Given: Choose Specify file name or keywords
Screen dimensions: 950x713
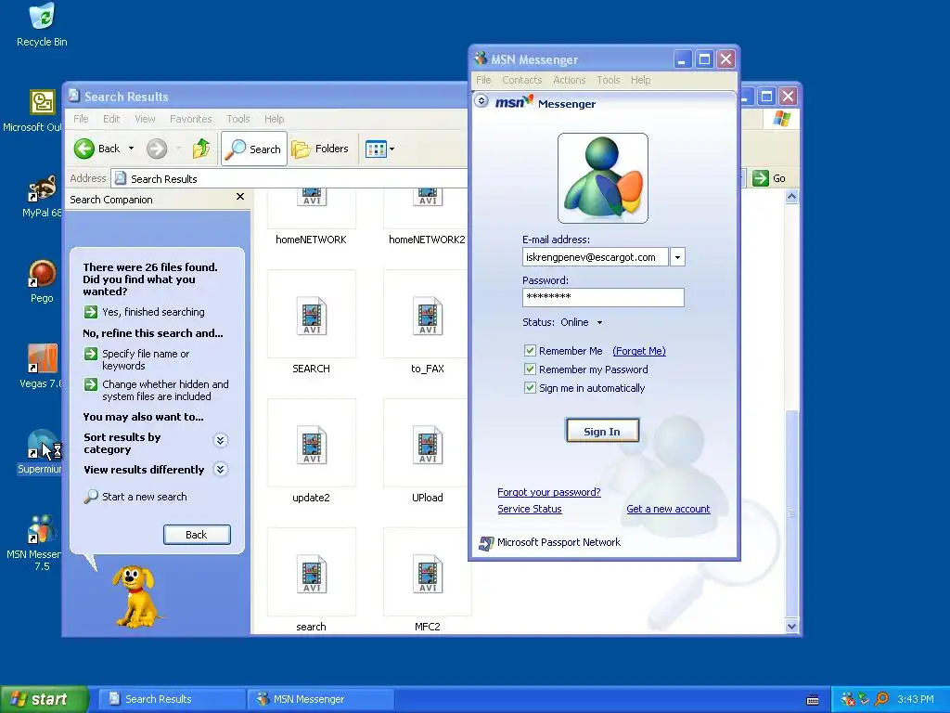Looking at the screenshot, I should (x=137, y=359).
